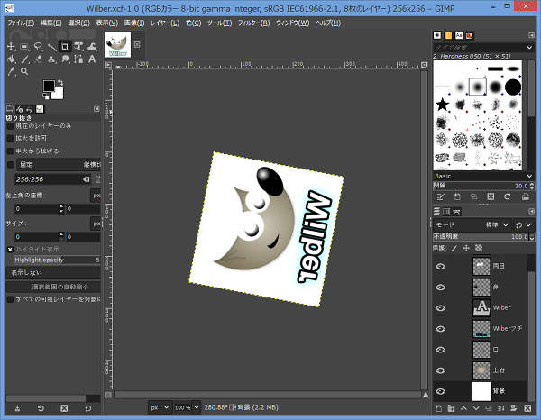The width and height of the screenshot is (541, 420).
Task: Select the Rectangle Select tool
Action: [24, 46]
